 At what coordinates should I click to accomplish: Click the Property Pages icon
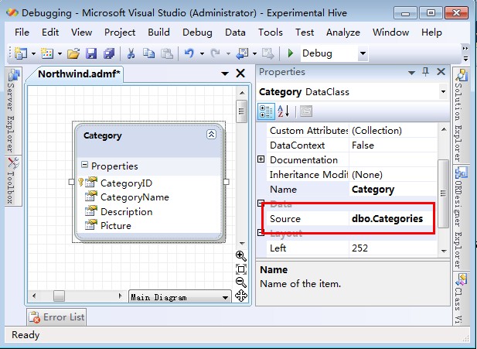(306, 111)
